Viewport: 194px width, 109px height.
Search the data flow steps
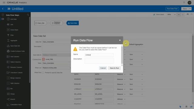point(28,15)
